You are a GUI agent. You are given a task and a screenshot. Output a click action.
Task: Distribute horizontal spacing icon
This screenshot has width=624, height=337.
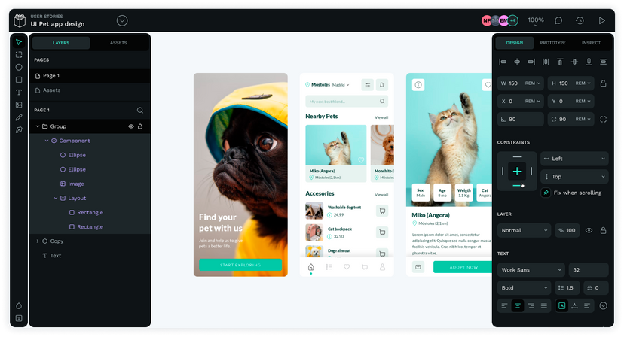tap(546, 62)
